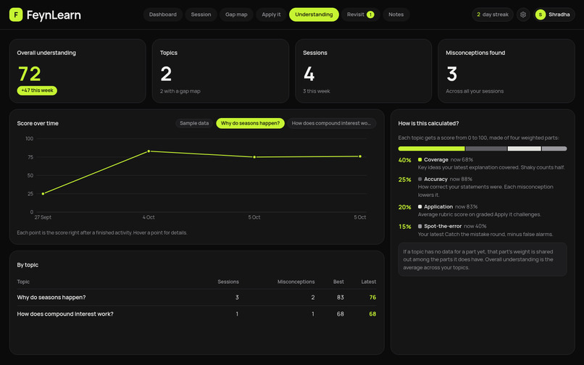Click the Topic column header

23,282
